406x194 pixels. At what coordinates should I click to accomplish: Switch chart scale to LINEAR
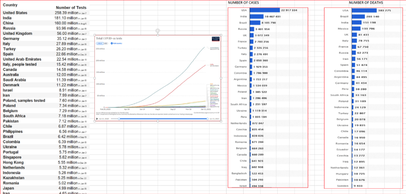pos(100,44)
